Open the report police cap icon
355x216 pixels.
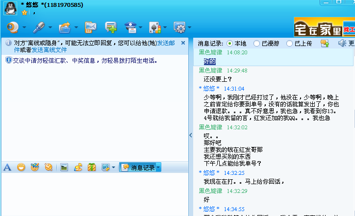pyautogui.click(x=131, y=27)
